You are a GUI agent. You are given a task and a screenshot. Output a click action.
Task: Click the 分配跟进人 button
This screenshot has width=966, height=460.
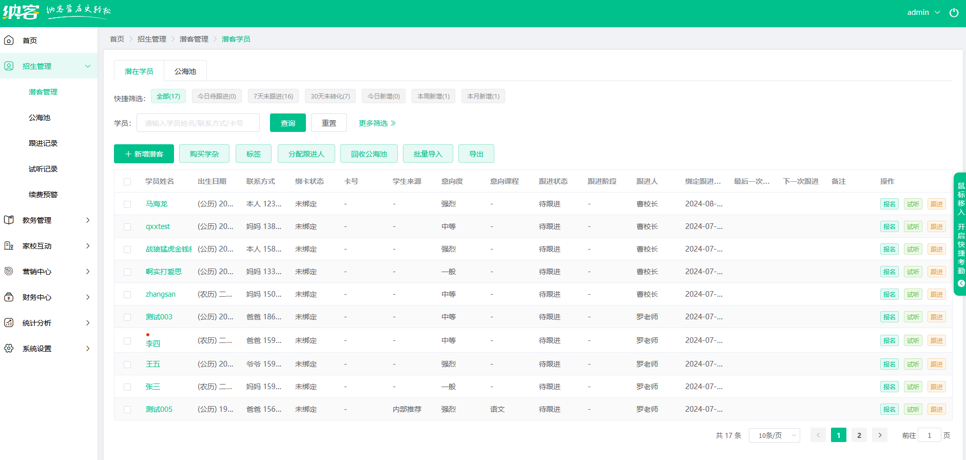(x=306, y=154)
